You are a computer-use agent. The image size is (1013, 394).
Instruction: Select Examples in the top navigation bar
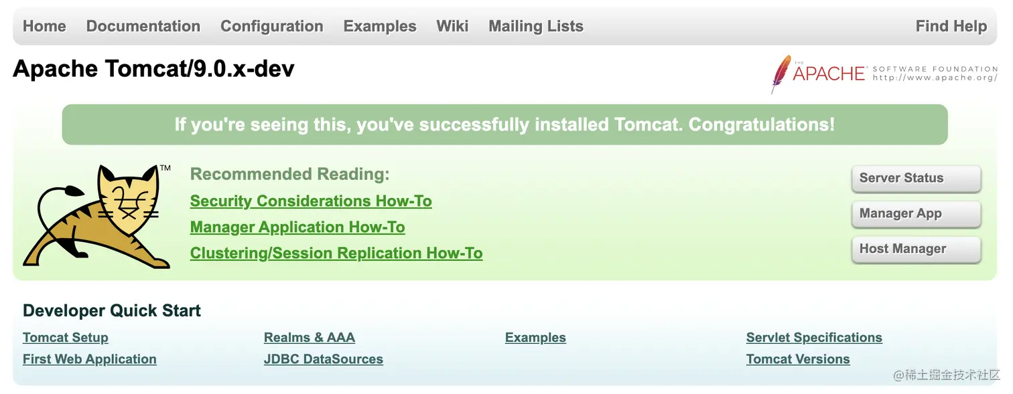point(380,26)
